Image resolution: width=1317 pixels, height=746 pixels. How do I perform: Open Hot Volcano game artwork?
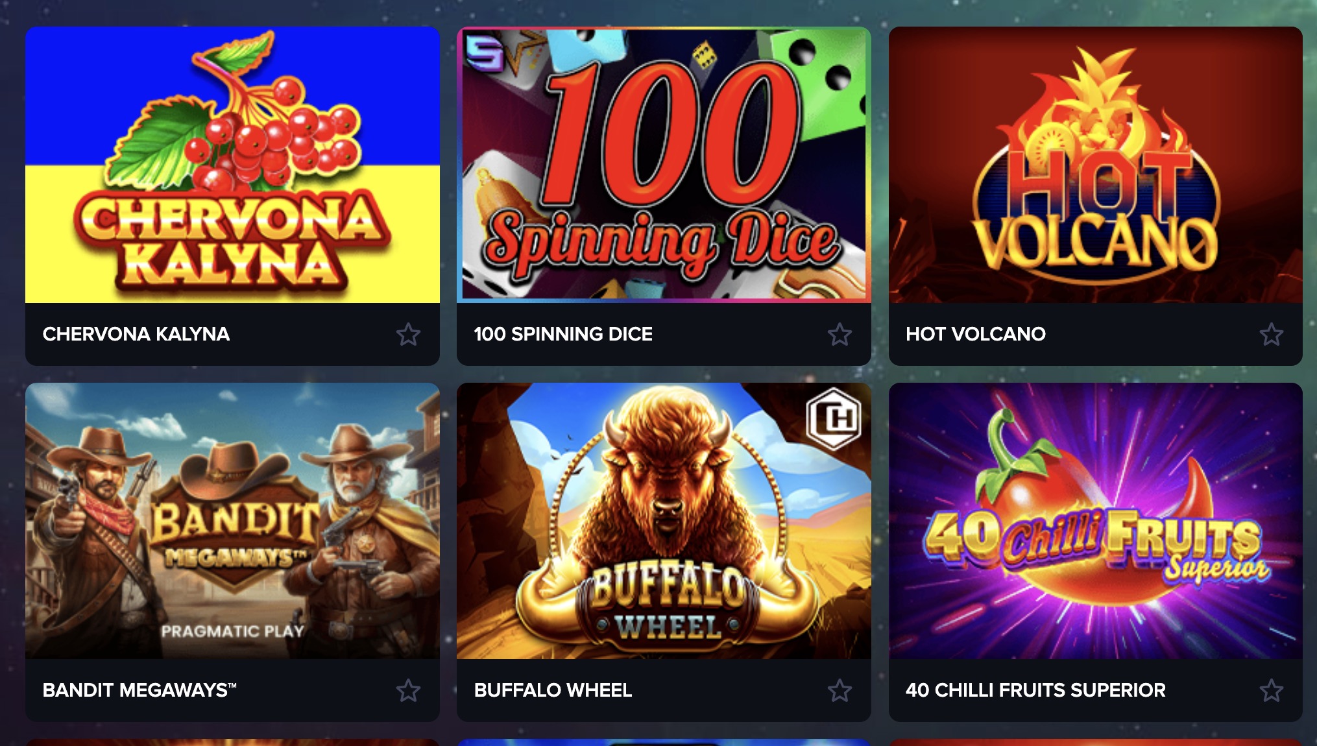point(1095,165)
